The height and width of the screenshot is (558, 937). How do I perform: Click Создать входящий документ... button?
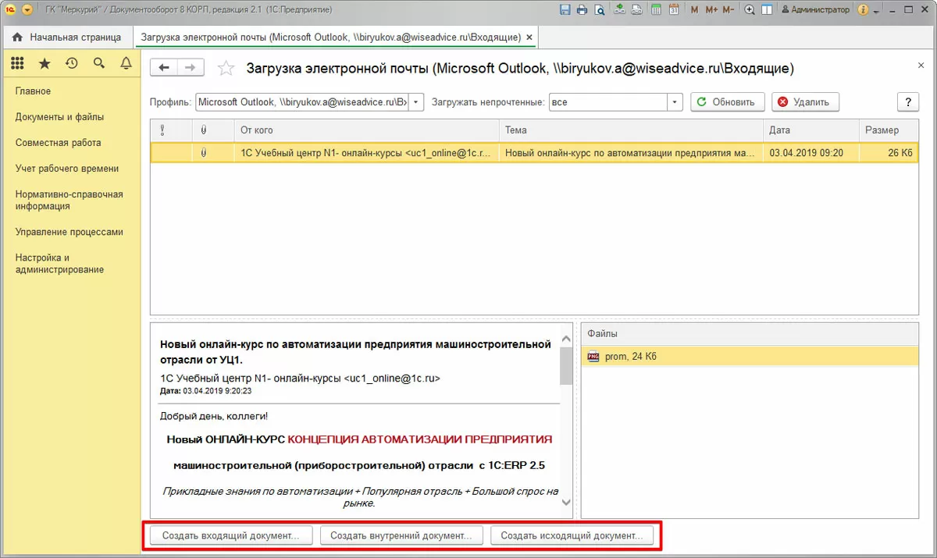tap(230, 536)
